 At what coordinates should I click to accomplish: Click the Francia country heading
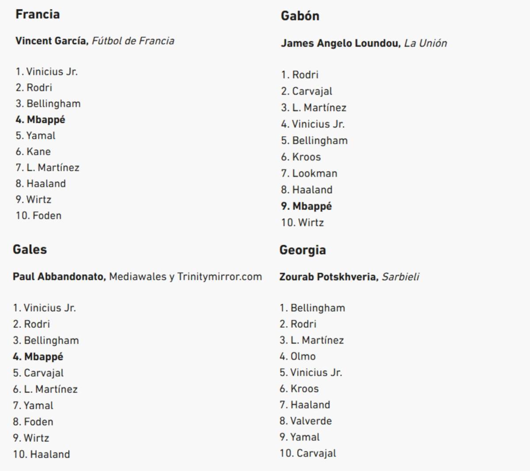tap(38, 14)
